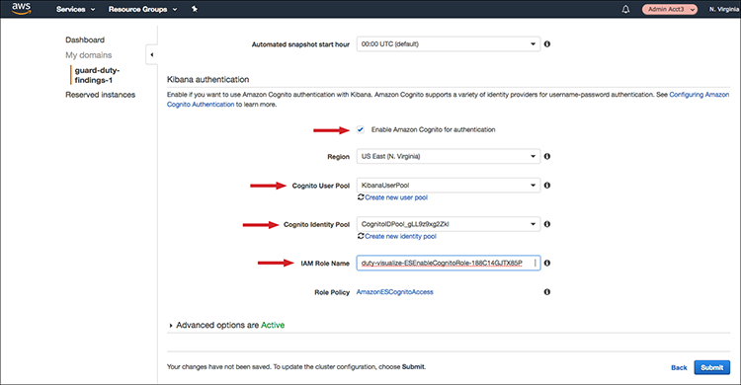741x385 pixels.
Task: Show info icon next to Region
Action: pos(546,156)
